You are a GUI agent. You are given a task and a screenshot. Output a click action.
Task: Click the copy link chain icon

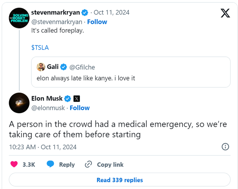point(88,165)
